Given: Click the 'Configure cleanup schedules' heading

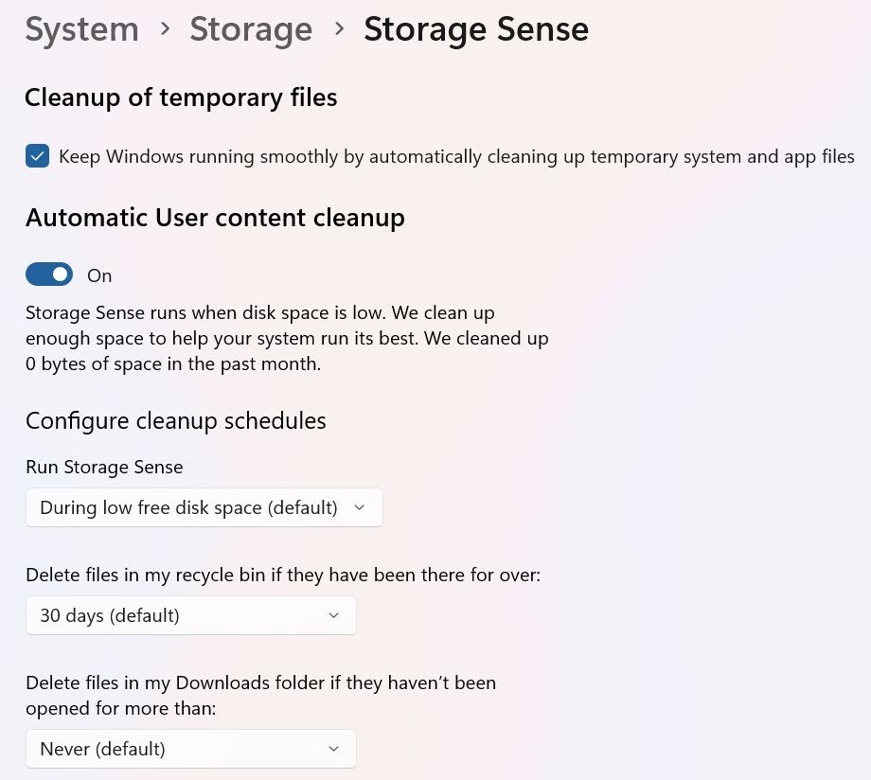Looking at the screenshot, I should pos(176,421).
